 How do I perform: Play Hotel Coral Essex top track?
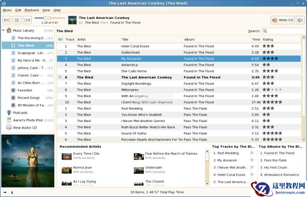252,175
